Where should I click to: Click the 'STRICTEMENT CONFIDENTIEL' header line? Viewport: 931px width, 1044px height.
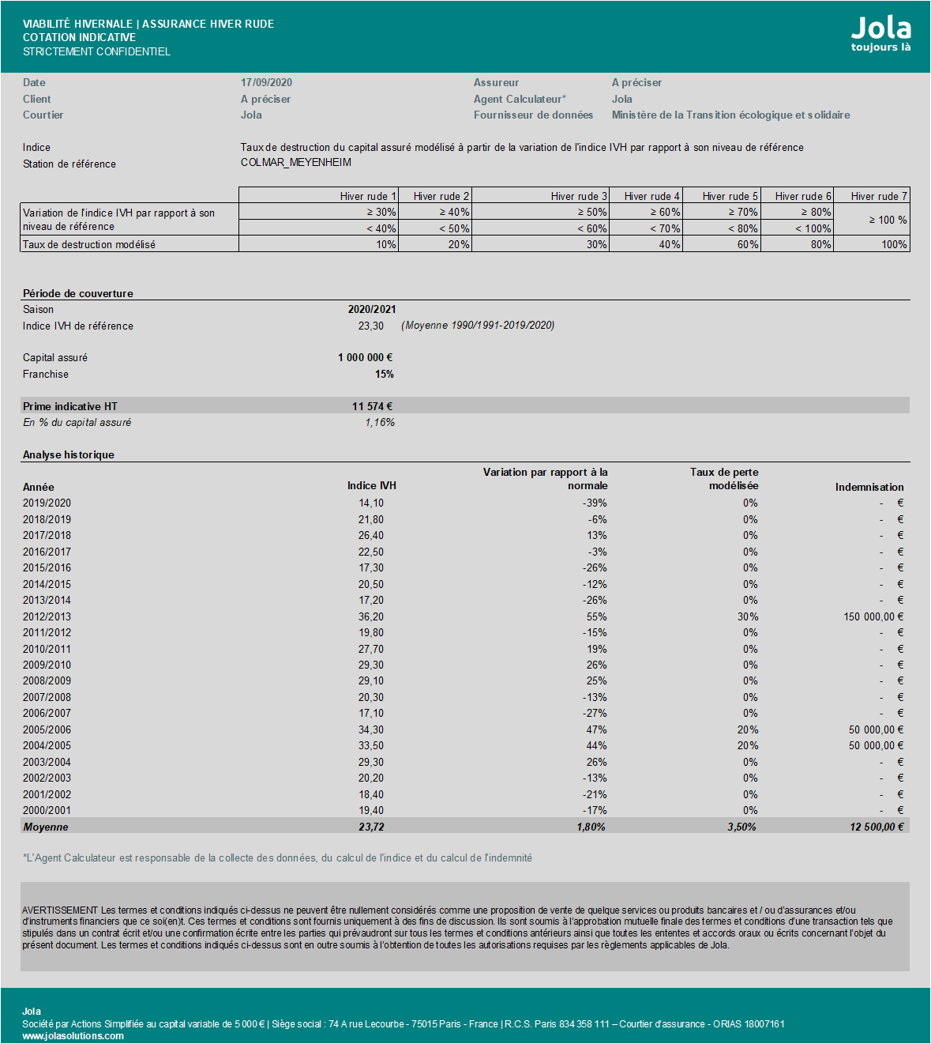click(x=96, y=51)
